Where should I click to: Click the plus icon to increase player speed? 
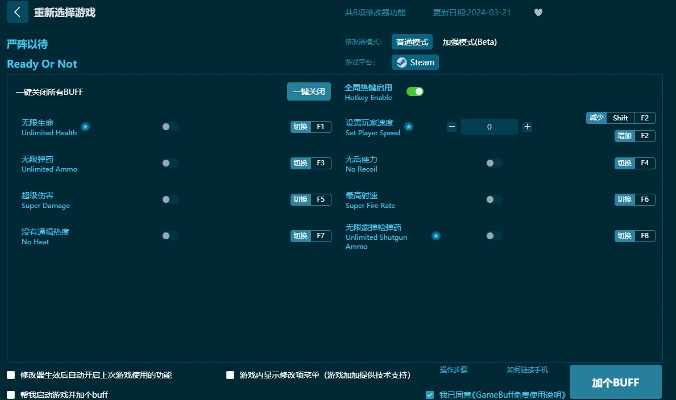click(527, 127)
